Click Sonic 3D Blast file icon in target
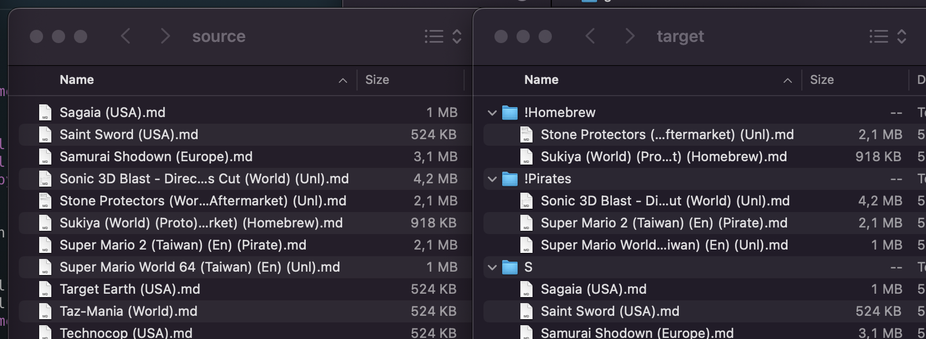 tap(526, 201)
